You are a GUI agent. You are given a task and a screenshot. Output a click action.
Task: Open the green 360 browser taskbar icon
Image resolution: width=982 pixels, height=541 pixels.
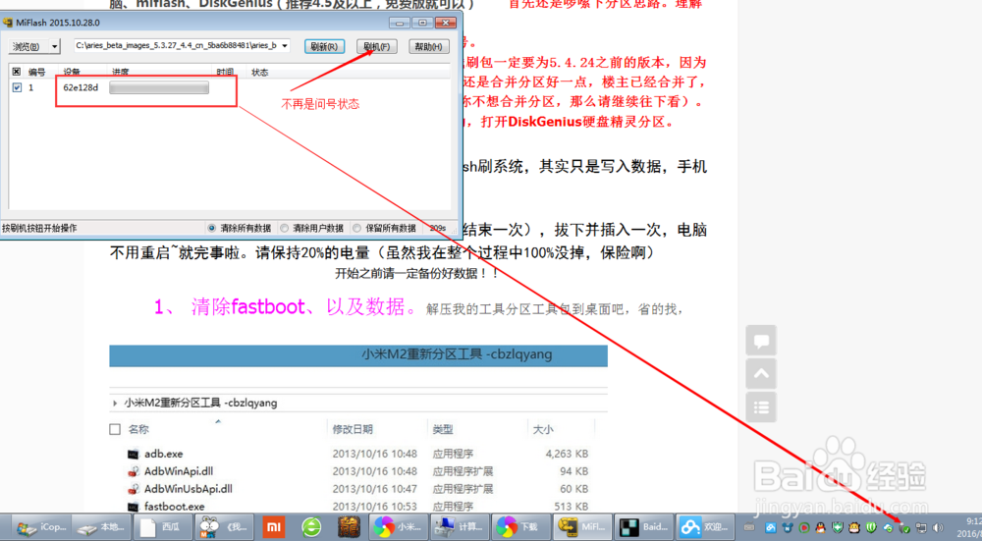[311, 527]
